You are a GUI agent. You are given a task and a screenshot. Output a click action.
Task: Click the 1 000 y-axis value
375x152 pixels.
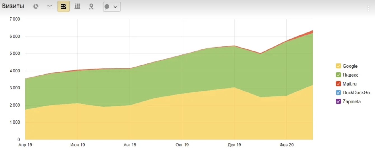(x=15, y=122)
